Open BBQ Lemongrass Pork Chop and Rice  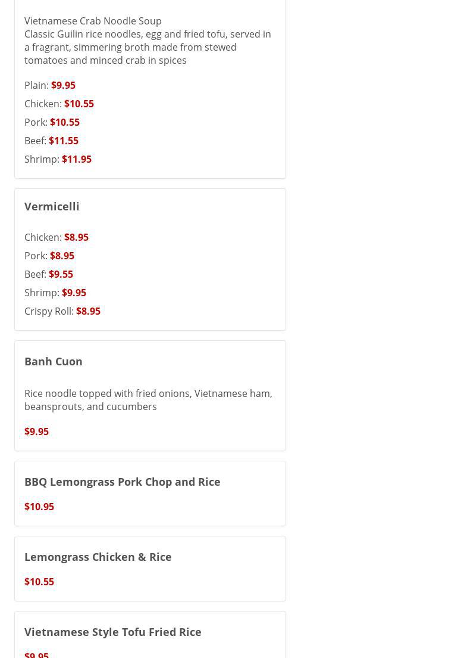tap(122, 482)
